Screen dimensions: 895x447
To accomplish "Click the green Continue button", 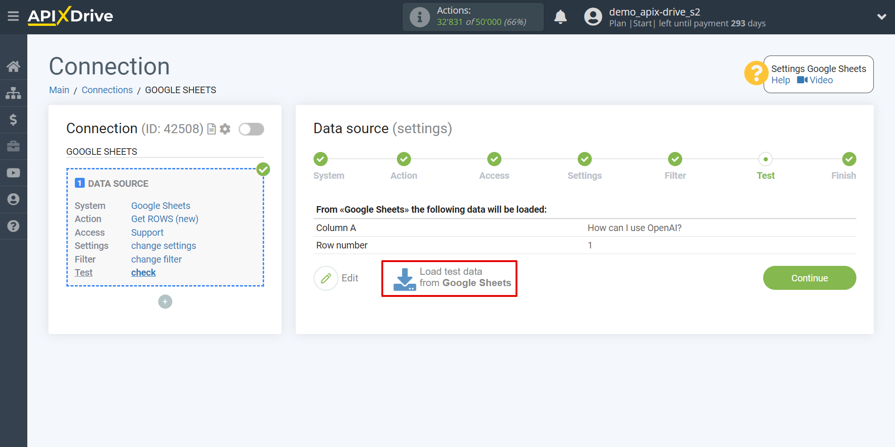I will coord(809,278).
